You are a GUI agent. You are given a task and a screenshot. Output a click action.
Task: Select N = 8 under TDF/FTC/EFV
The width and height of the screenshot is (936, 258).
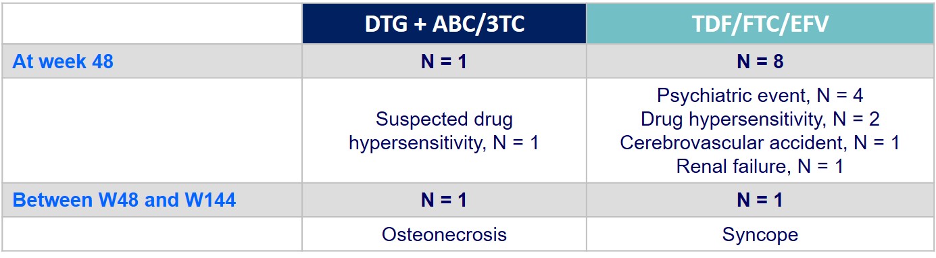[x=760, y=61]
